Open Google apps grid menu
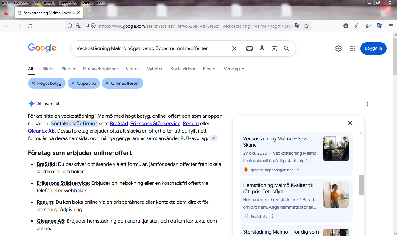The width and height of the screenshot is (397, 236). [353, 48]
